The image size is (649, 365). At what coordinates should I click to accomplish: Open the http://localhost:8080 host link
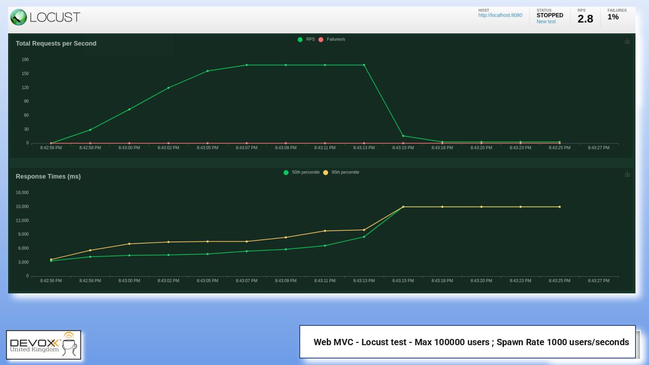tap(500, 15)
